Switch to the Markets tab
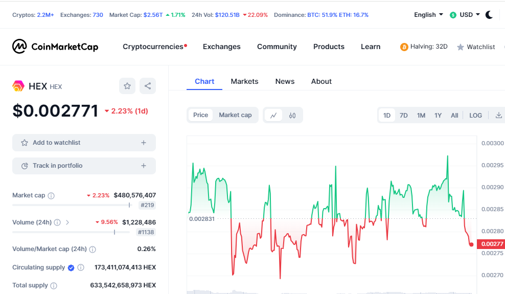Image resolution: width=505 pixels, height=294 pixels. (244, 81)
